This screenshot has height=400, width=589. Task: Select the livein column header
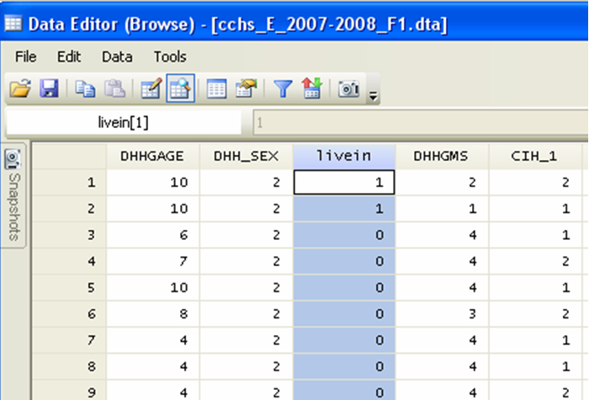[x=343, y=156]
